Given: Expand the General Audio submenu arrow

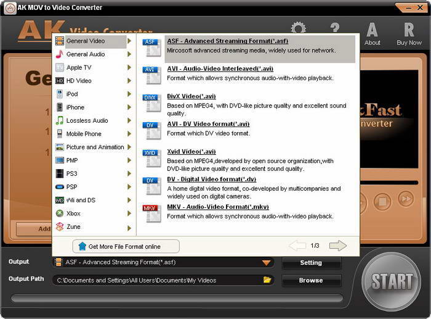Looking at the screenshot, I should coord(129,54).
